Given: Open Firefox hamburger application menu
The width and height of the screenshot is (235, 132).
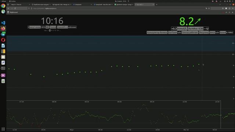Looking at the screenshot, I should pyautogui.click(x=233, y=8).
